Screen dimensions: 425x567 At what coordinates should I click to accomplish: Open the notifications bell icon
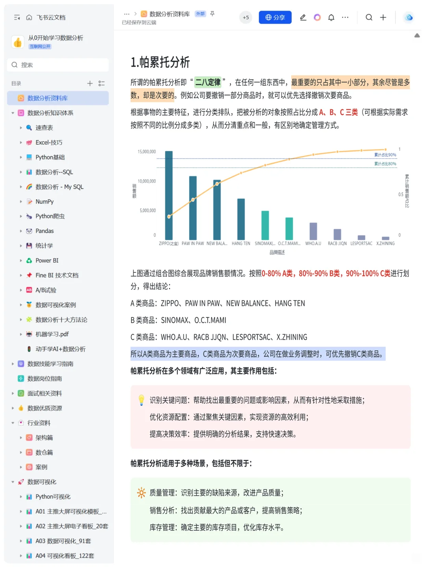[331, 17]
